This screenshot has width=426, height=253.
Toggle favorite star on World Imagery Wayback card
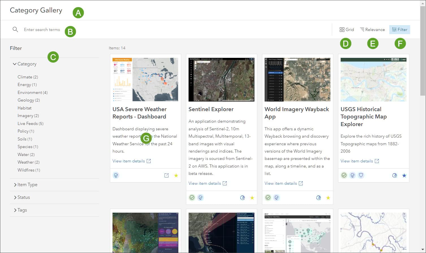click(328, 198)
